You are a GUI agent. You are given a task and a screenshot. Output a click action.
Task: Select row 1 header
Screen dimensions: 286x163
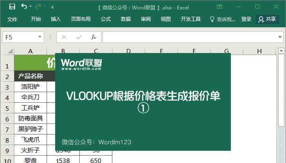point(7,63)
